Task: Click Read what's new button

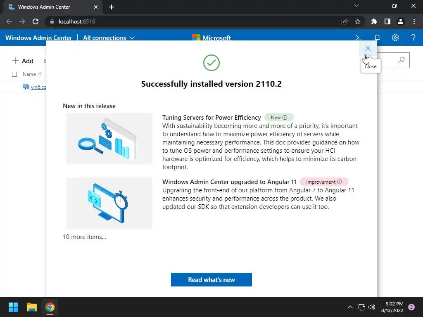Action: tap(211, 279)
